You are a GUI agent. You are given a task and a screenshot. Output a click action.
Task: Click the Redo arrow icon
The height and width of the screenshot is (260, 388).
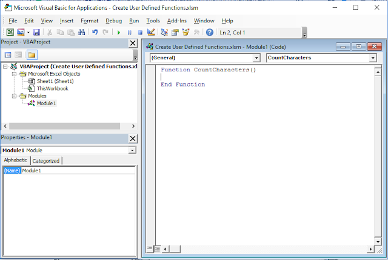coord(105,32)
